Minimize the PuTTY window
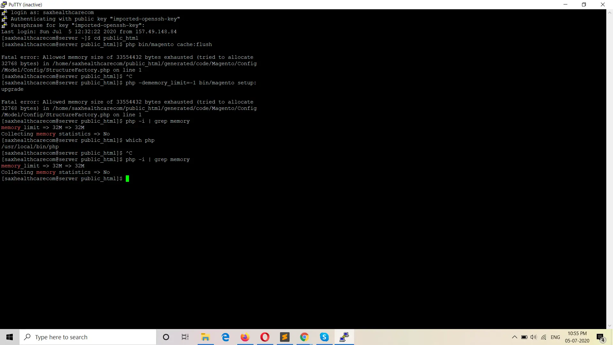This screenshot has width=613, height=345. point(565,4)
